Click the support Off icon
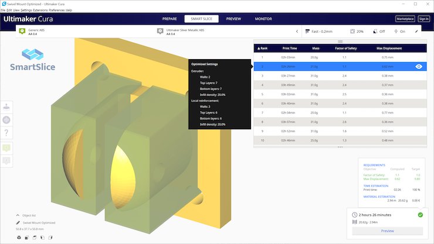 [375, 32]
